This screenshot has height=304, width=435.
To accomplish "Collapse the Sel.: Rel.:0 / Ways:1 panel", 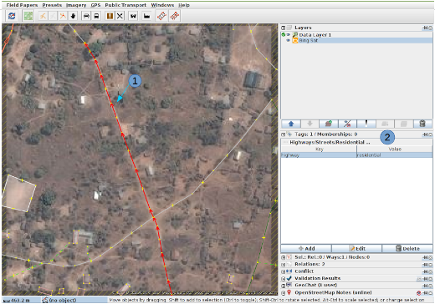I will [284, 258].
